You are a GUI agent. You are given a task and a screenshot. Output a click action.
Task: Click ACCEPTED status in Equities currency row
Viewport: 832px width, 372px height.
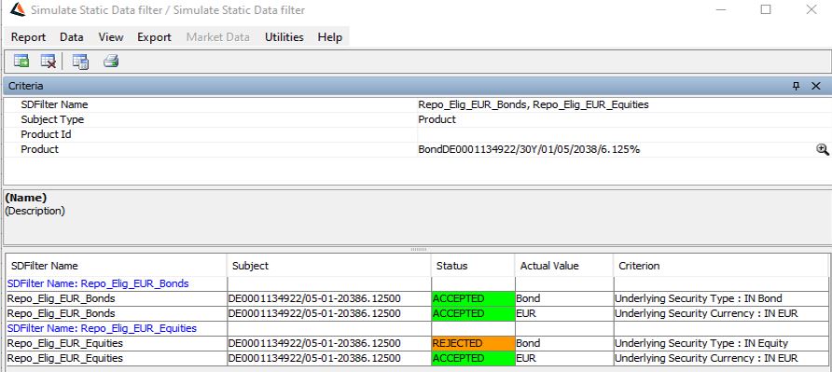click(473, 358)
